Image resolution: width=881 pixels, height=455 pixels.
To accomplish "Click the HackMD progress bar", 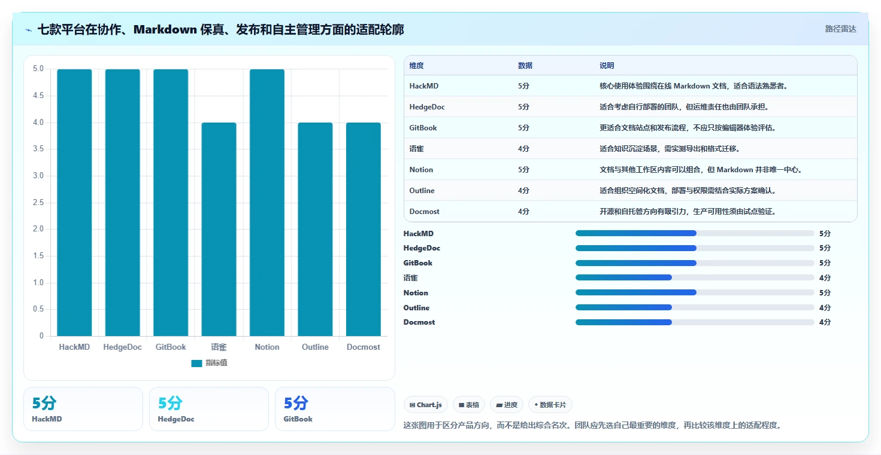I will coord(695,233).
